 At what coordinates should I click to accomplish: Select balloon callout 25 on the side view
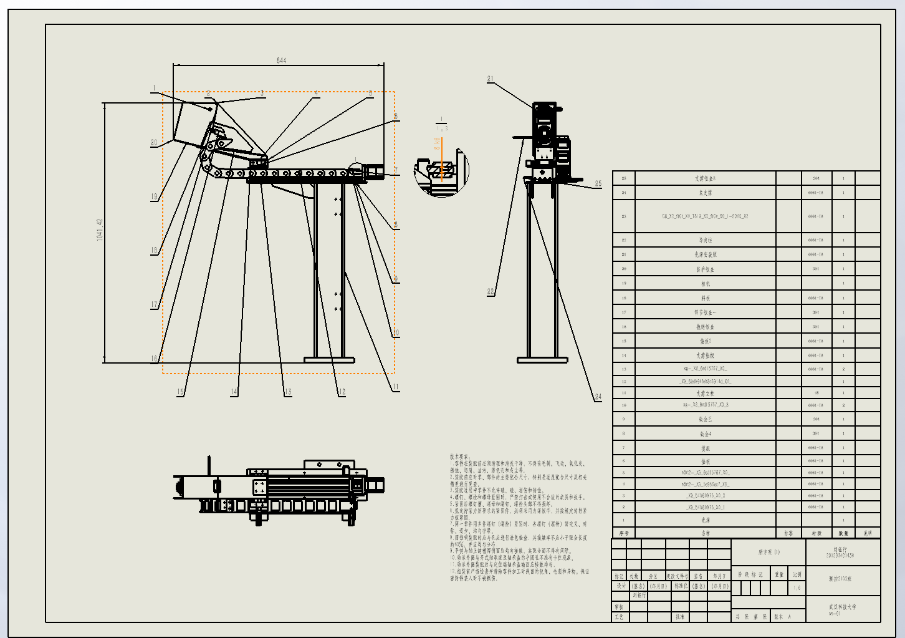click(598, 183)
